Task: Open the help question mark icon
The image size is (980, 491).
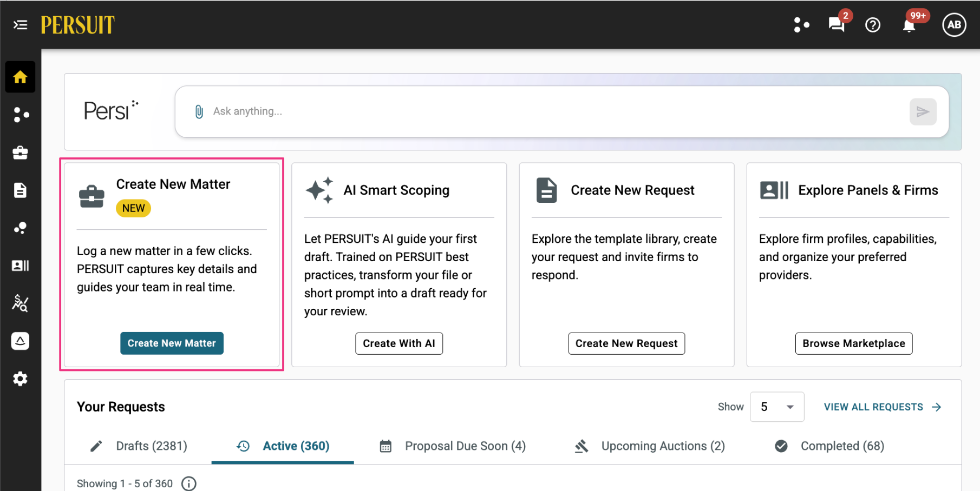Action: 873,25
